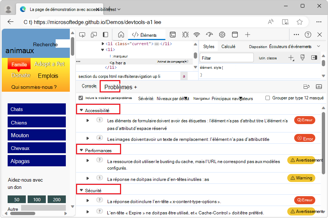Choose the 50 donation button

[17, 199]
